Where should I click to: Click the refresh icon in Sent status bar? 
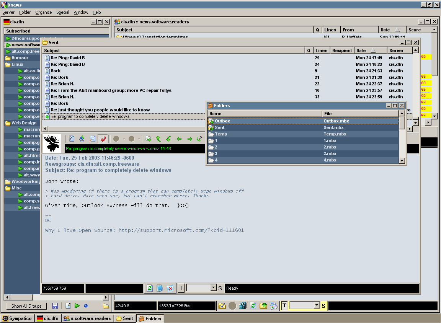pyautogui.click(x=150, y=288)
